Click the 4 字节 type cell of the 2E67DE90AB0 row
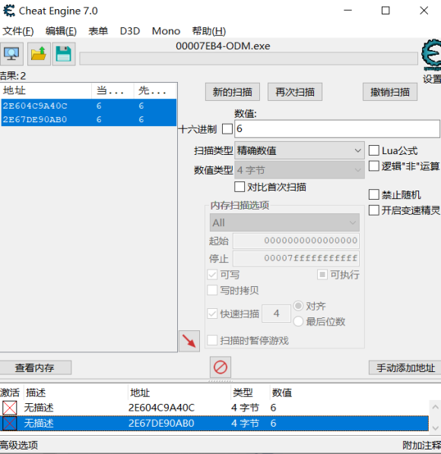Screen dimensions: 441x454 click(245, 424)
